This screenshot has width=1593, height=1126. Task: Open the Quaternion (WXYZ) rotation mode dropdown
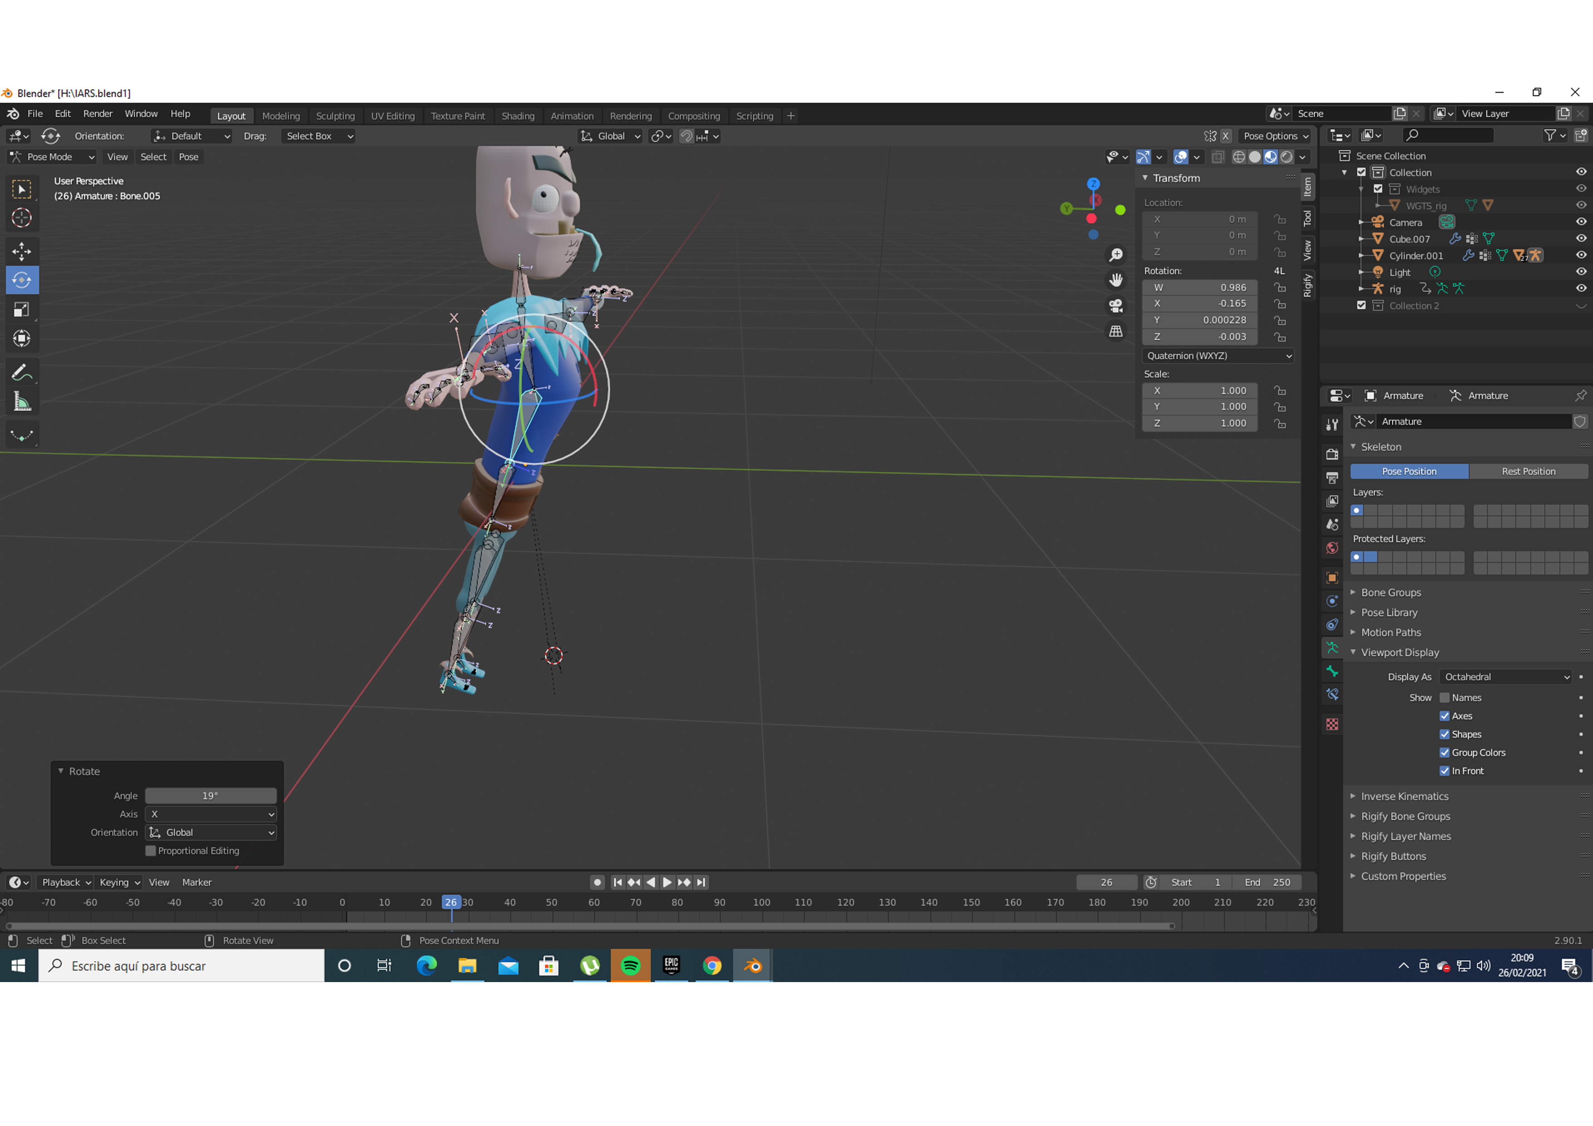coord(1217,356)
